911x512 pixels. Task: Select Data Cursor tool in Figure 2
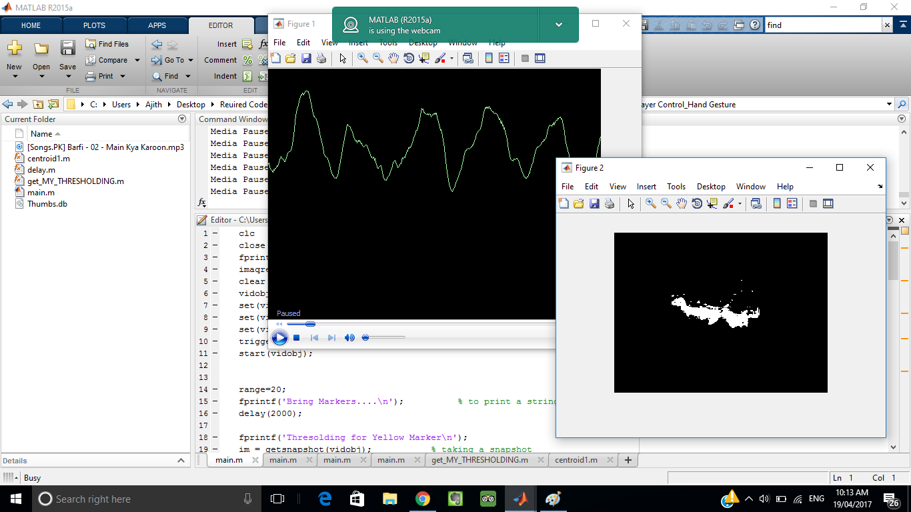click(712, 204)
